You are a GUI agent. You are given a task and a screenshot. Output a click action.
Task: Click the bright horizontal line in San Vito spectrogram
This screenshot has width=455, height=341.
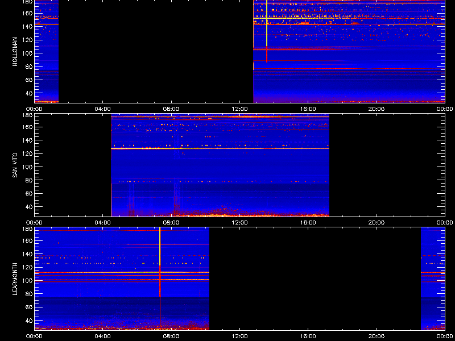pyautogui.click(x=220, y=148)
